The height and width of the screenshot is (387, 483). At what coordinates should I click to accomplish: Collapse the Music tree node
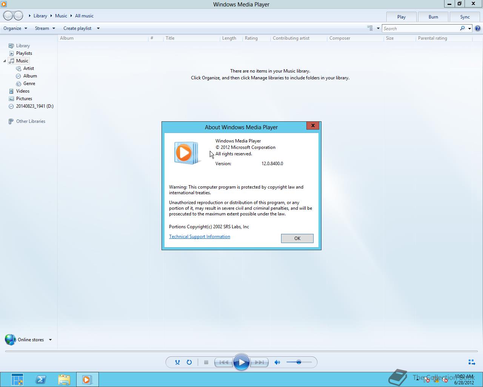coord(5,61)
